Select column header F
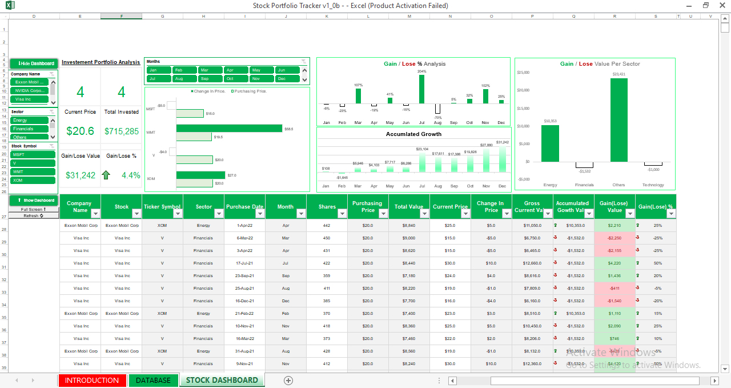The width and height of the screenshot is (731, 388). click(x=121, y=16)
